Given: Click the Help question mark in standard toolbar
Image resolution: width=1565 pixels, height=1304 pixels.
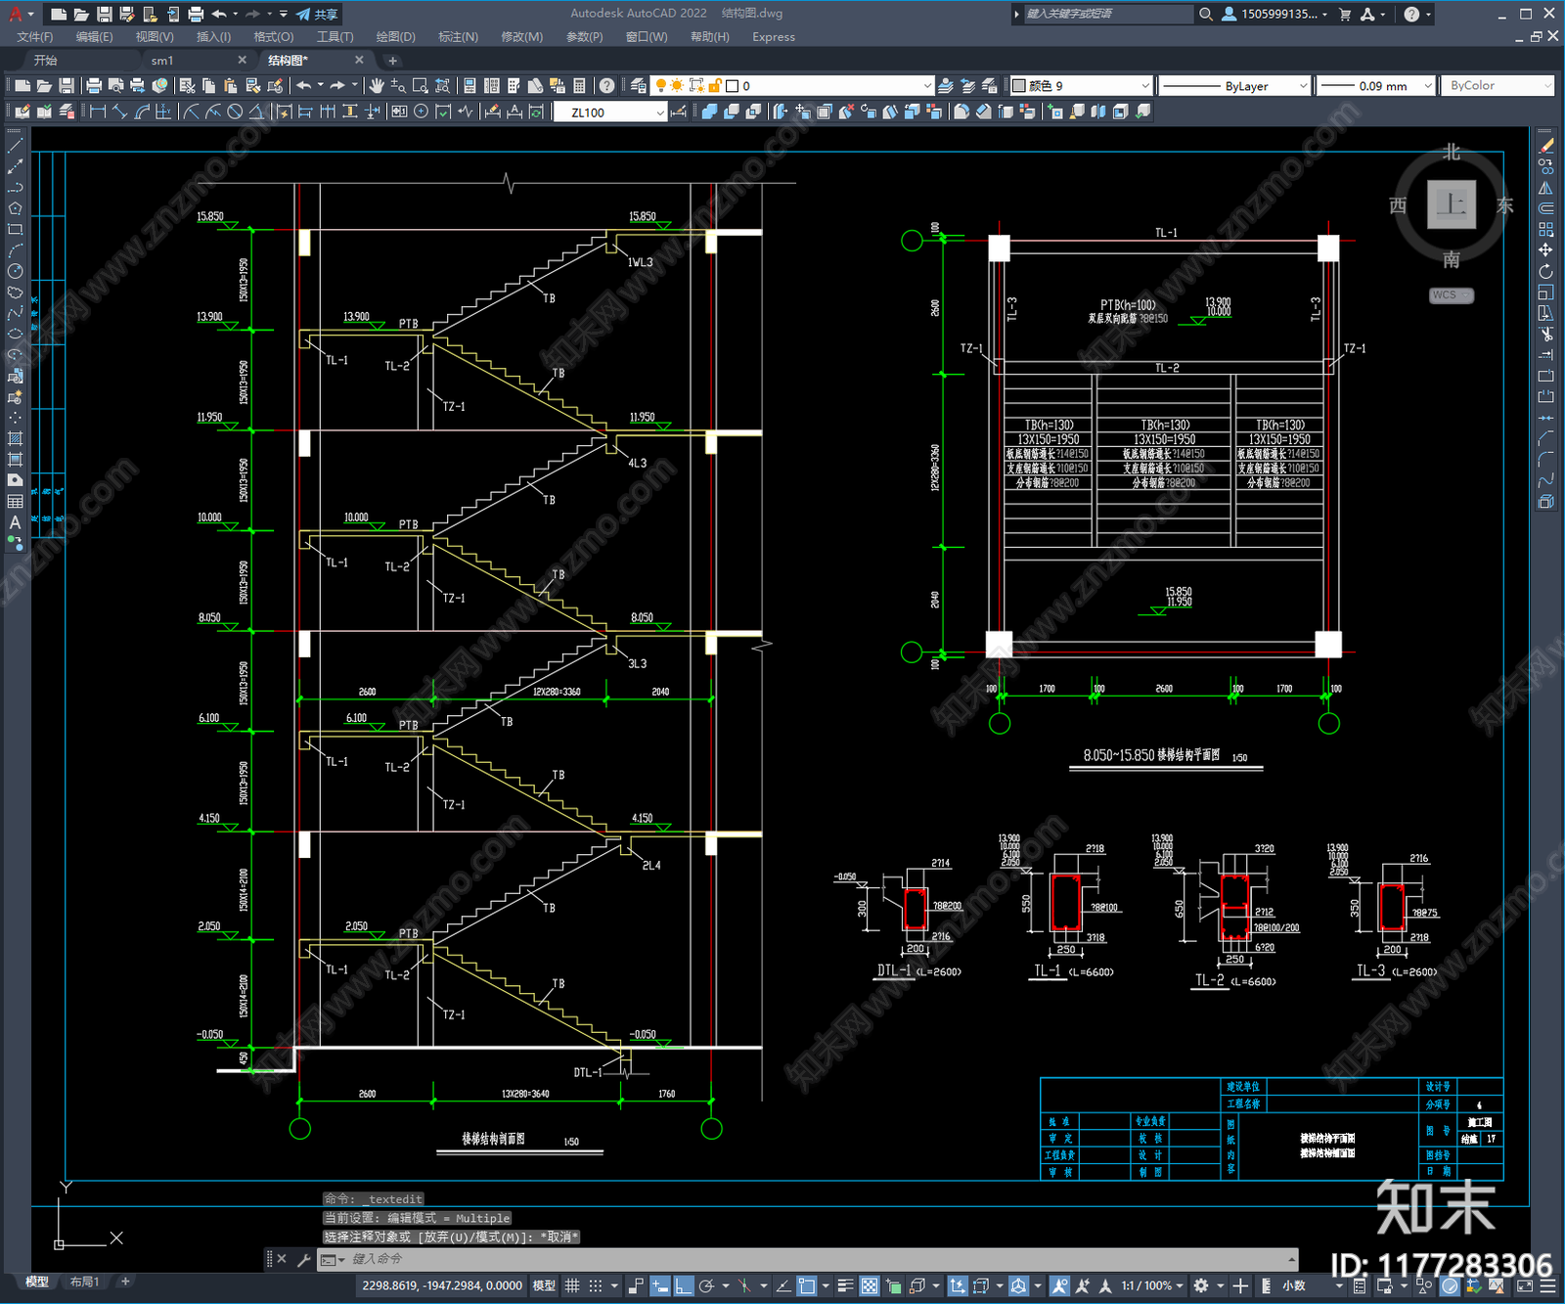Looking at the screenshot, I should click(607, 86).
